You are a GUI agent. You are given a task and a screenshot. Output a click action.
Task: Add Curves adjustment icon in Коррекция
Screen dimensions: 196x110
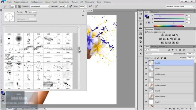170,35
